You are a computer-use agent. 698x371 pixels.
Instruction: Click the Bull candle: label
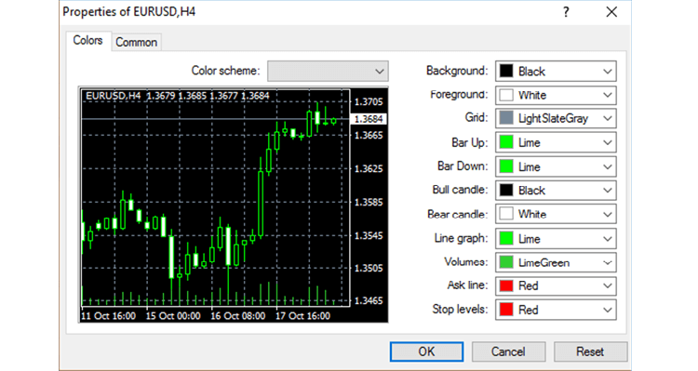(460, 190)
